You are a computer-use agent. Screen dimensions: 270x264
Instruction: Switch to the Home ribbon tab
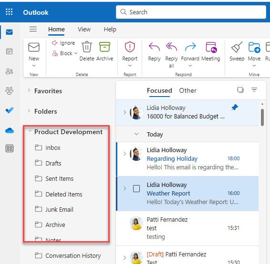point(56,29)
